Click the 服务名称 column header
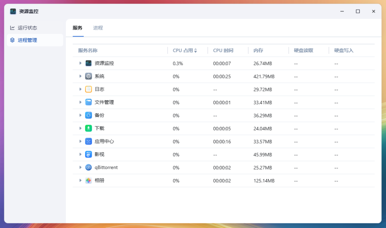 (x=88, y=50)
